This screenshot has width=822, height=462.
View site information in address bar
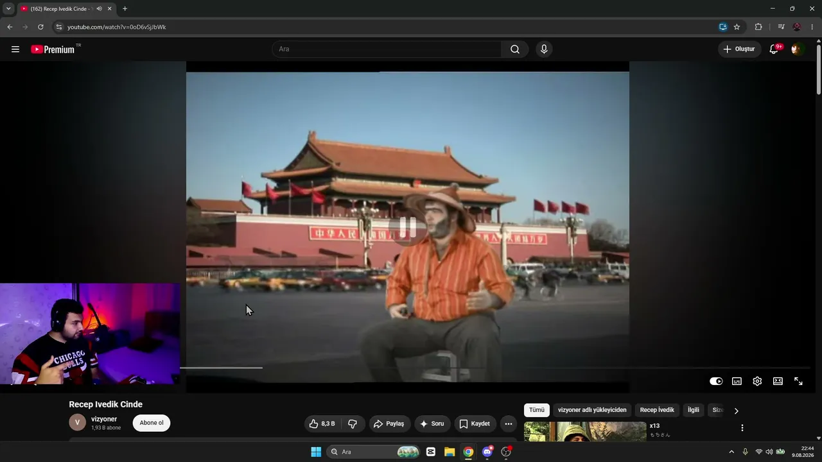58,27
